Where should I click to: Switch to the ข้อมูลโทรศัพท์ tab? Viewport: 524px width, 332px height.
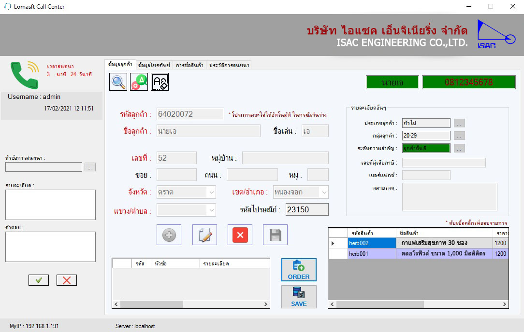coord(154,65)
